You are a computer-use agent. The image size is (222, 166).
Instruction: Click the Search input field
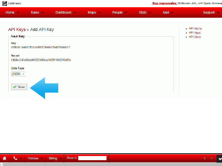pyautogui.click(x=92, y=158)
